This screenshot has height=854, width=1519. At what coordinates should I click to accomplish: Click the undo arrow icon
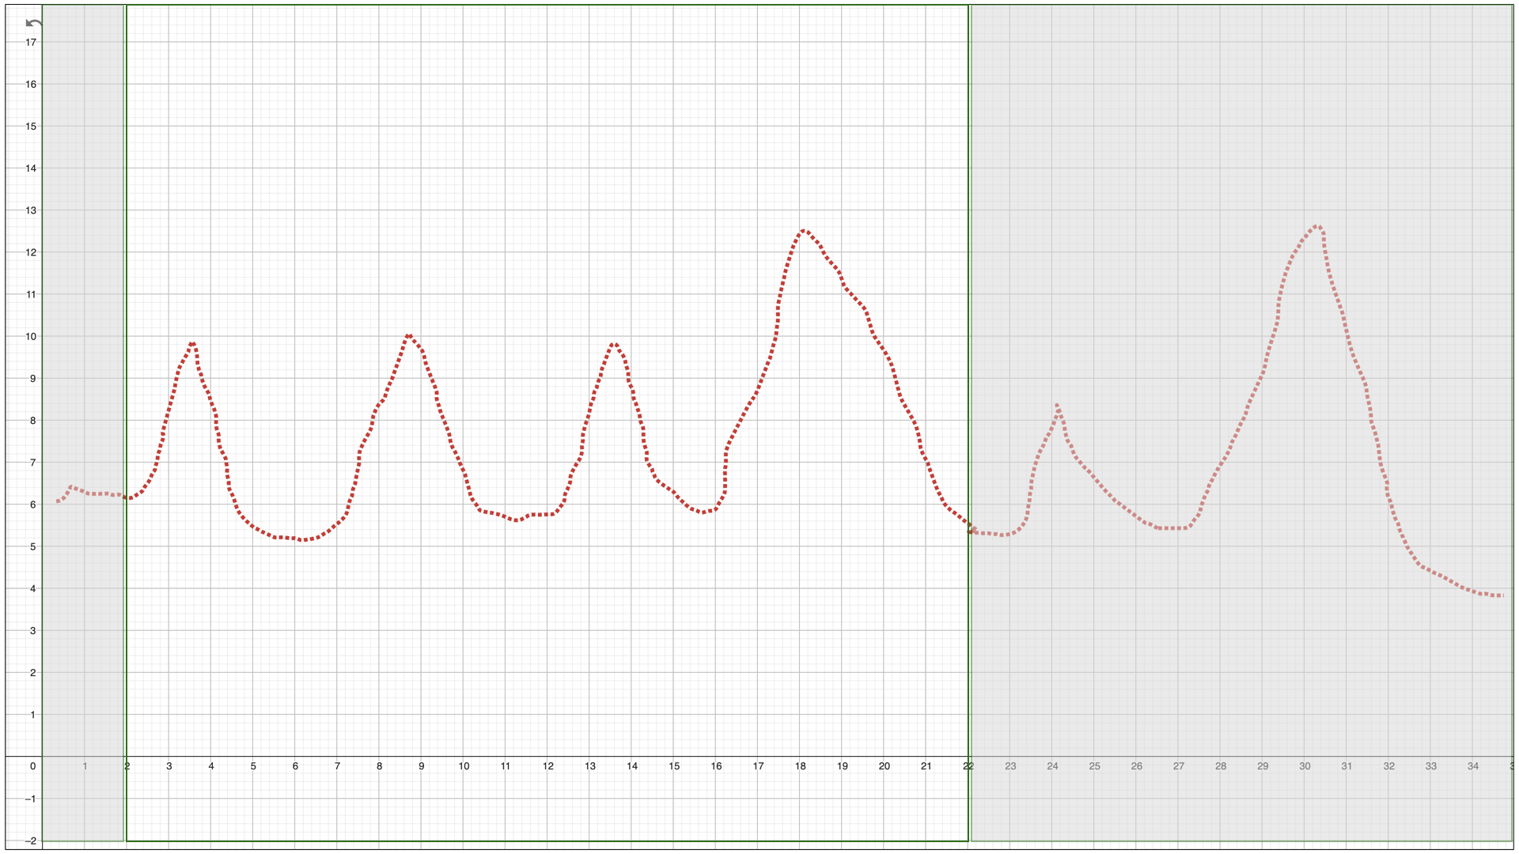pos(33,23)
